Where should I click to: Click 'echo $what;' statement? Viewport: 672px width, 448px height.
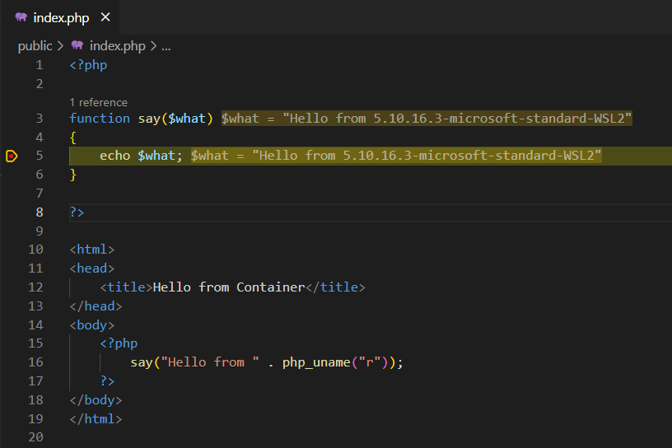141,156
